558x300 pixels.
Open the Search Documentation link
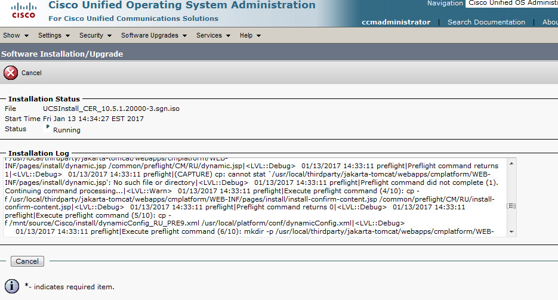point(486,22)
